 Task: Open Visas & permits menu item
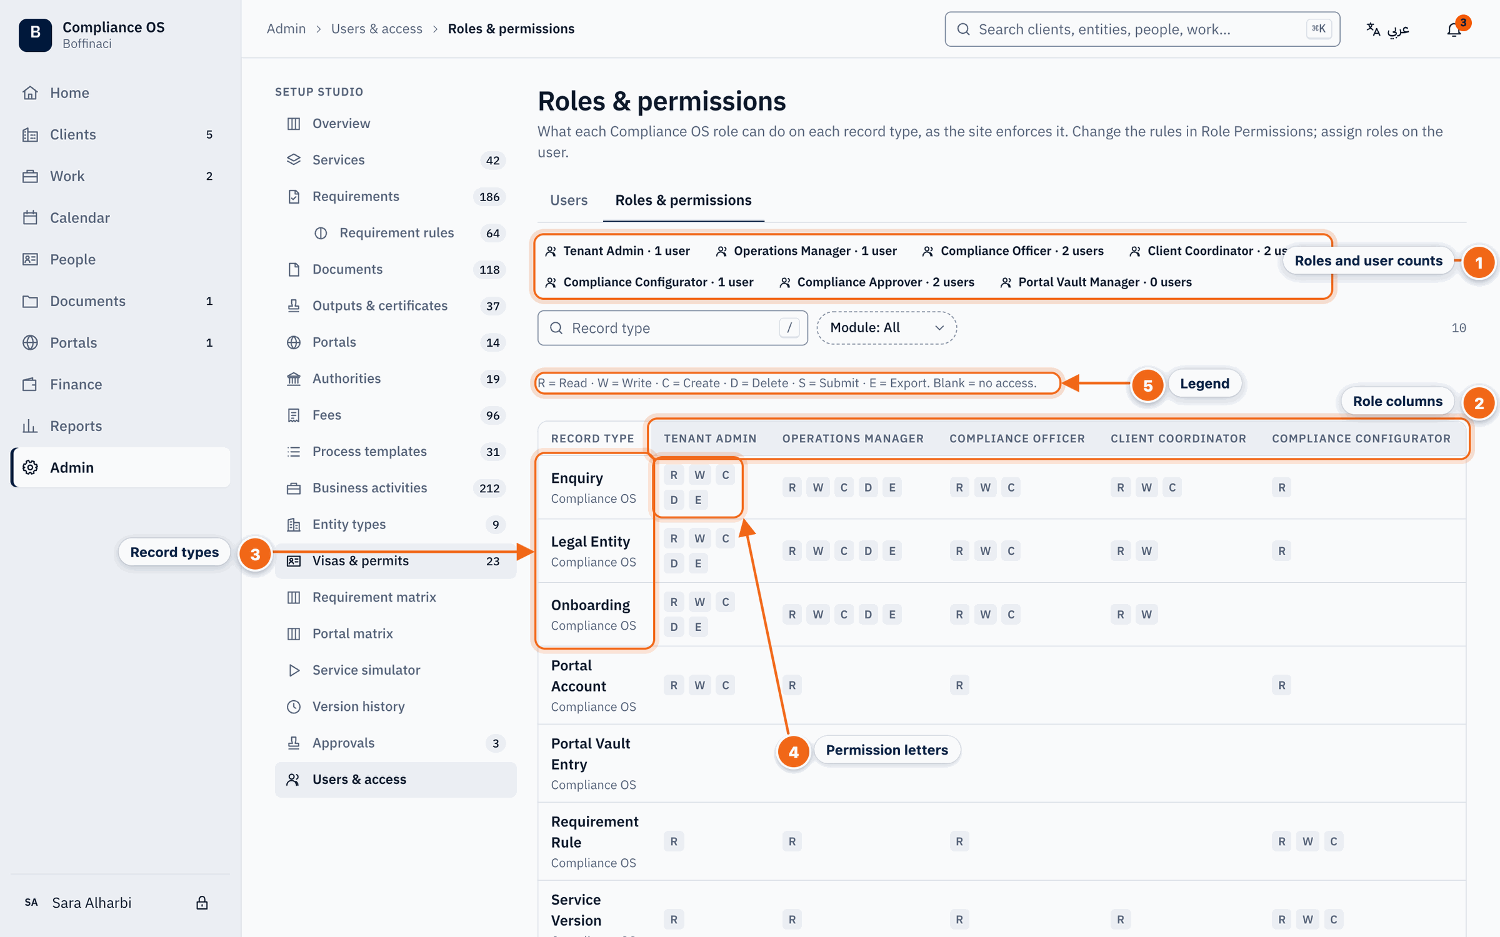[396, 561]
